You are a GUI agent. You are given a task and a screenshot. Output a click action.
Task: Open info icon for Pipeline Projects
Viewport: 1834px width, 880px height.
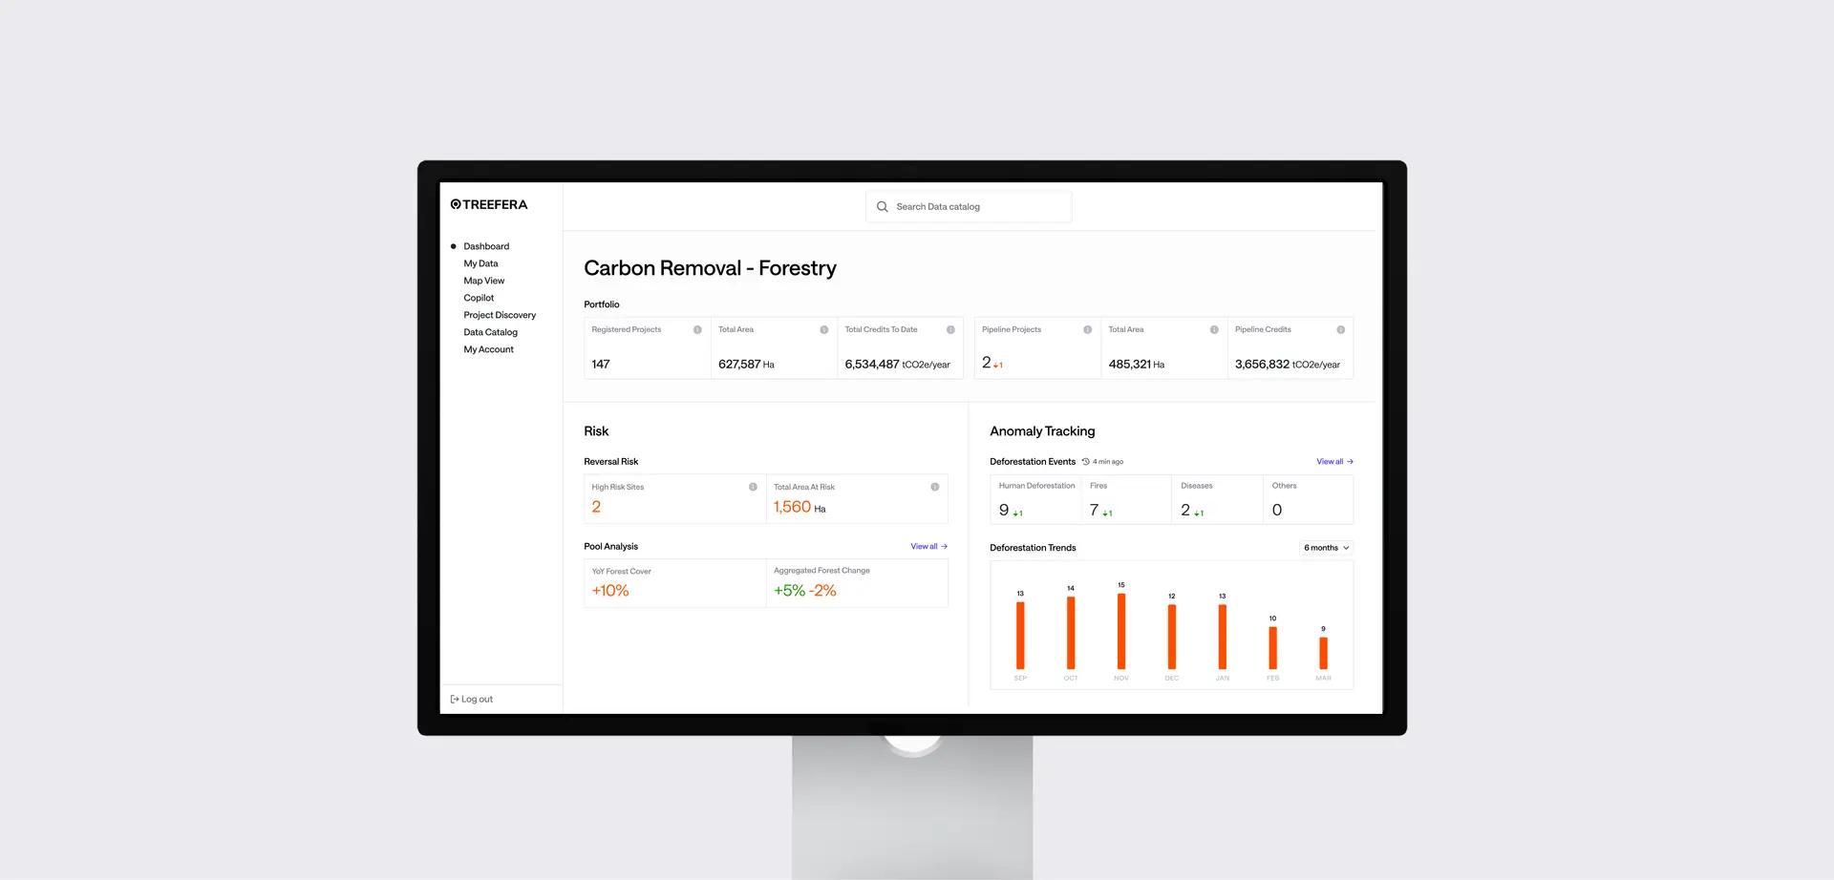click(x=1087, y=330)
